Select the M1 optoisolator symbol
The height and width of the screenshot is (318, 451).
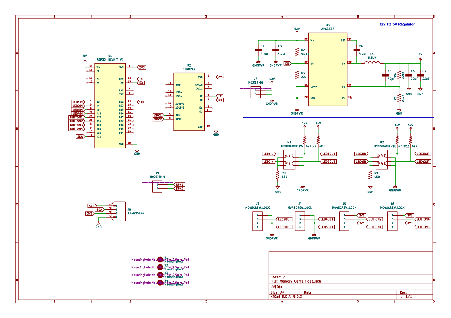(289, 160)
